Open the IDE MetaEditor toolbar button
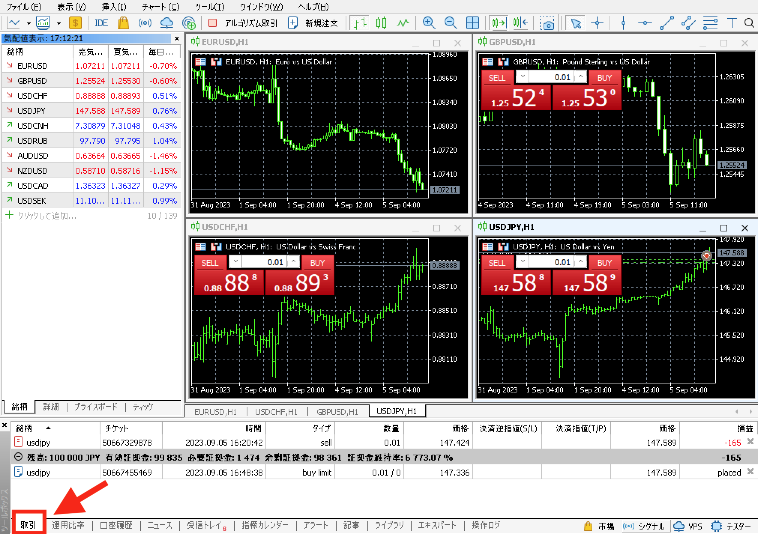The height and width of the screenshot is (534, 758). pyautogui.click(x=101, y=23)
